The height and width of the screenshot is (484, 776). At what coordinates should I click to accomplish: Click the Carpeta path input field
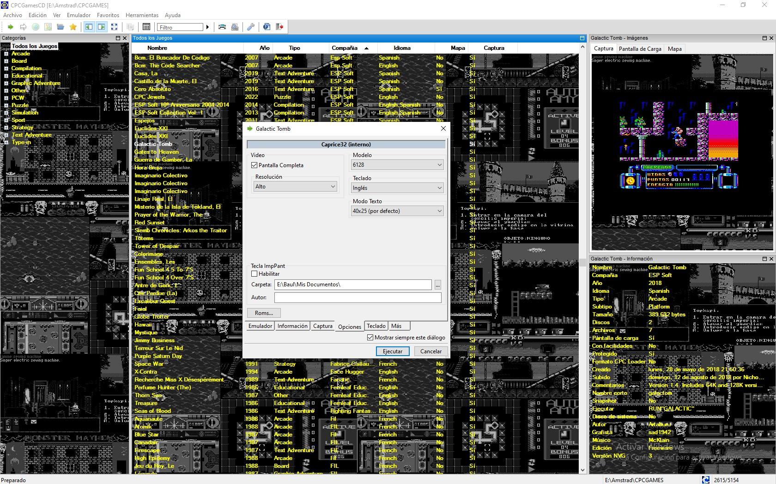[x=353, y=284]
